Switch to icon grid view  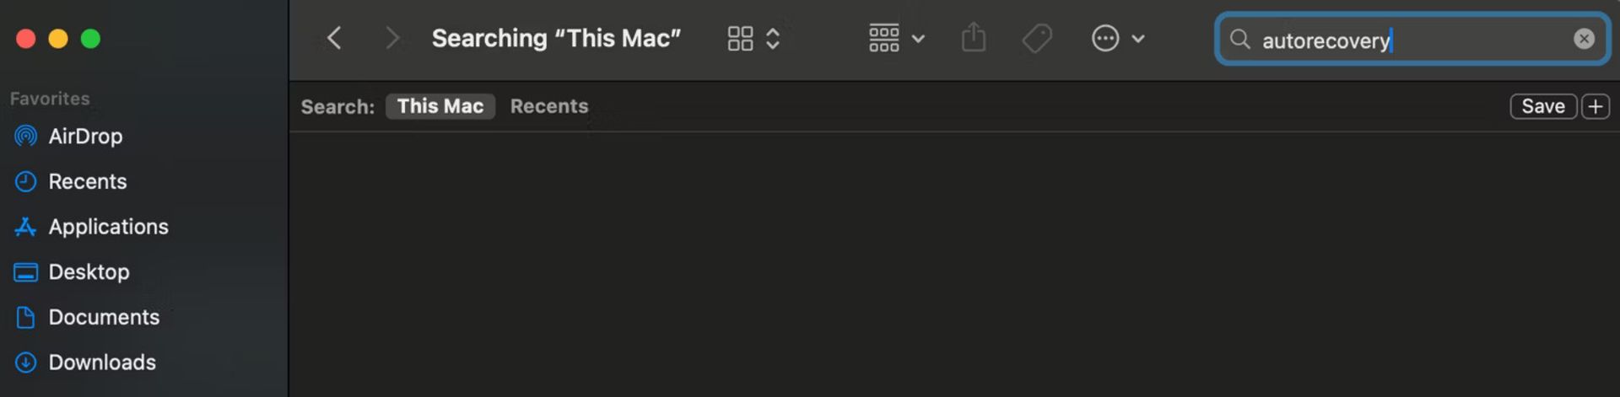click(x=740, y=38)
